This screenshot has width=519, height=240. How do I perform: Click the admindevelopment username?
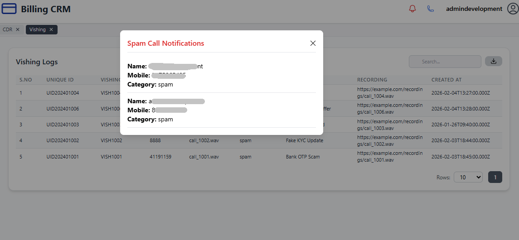(474, 9)
